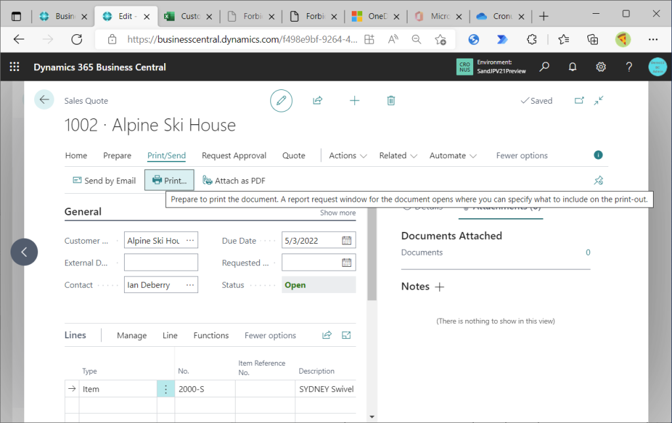The height and width of the screenshot is (423, 672).
Task: Click the Dynamics 365 Business Central title
Action: coord(100,68)
